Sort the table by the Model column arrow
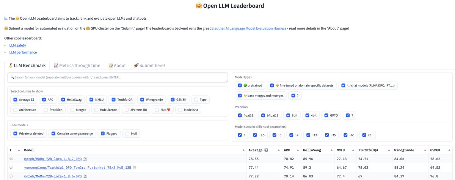 pyautogui.click(x=243, y=150)
